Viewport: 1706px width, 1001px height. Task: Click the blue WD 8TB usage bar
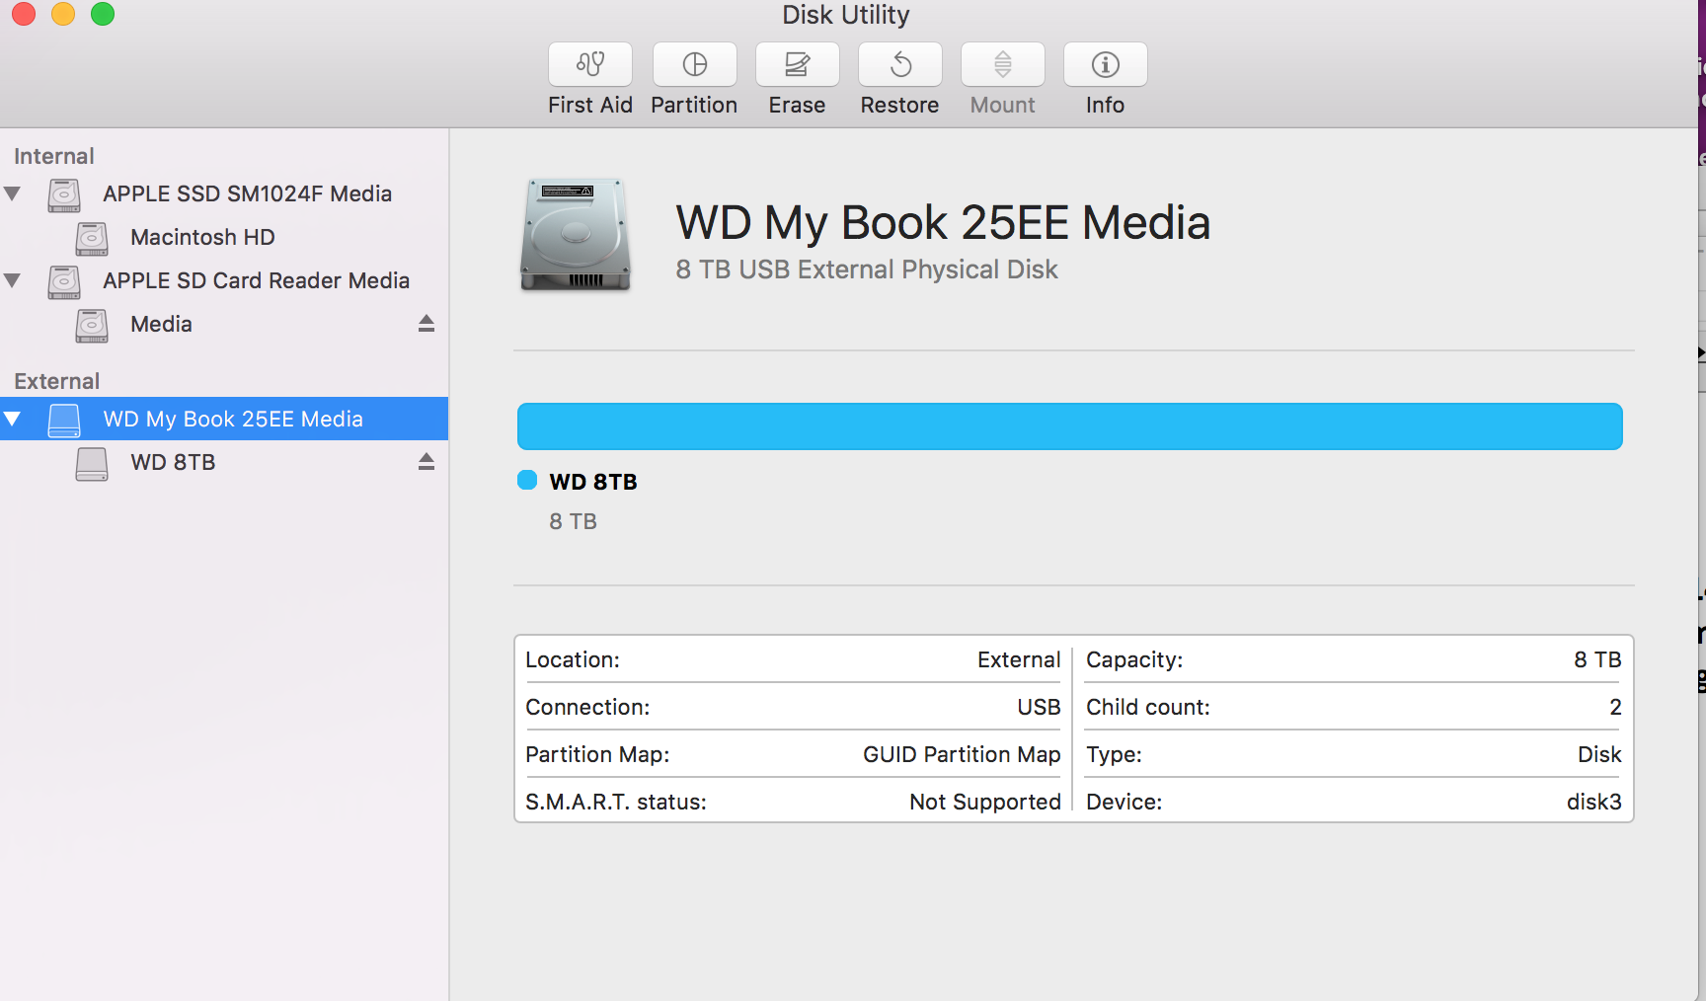click(x=1070, y=426)
